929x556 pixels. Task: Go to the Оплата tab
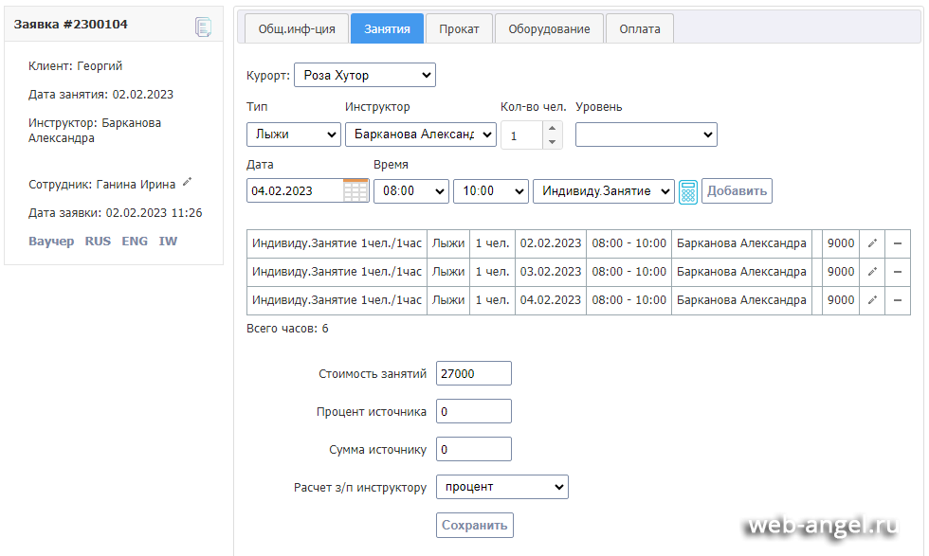640,28
